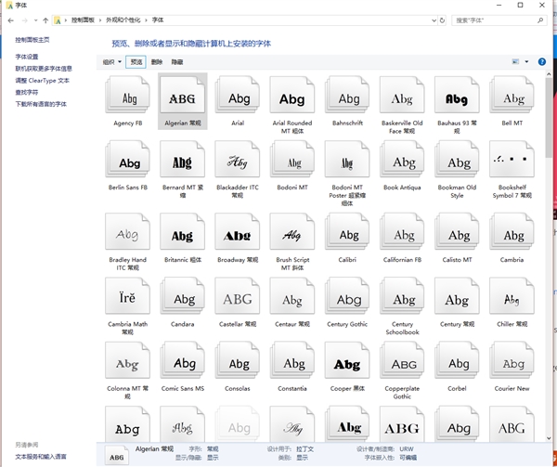This screenshot has height=467, width=557.
Task: Open the 组织 organize dropdown
Action: [111, 62]
